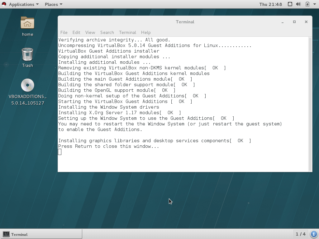Viewport: 319px width, 239px height.
Task: Click 'Installing additional modules ...' line
Action: [x=104, y=62]
